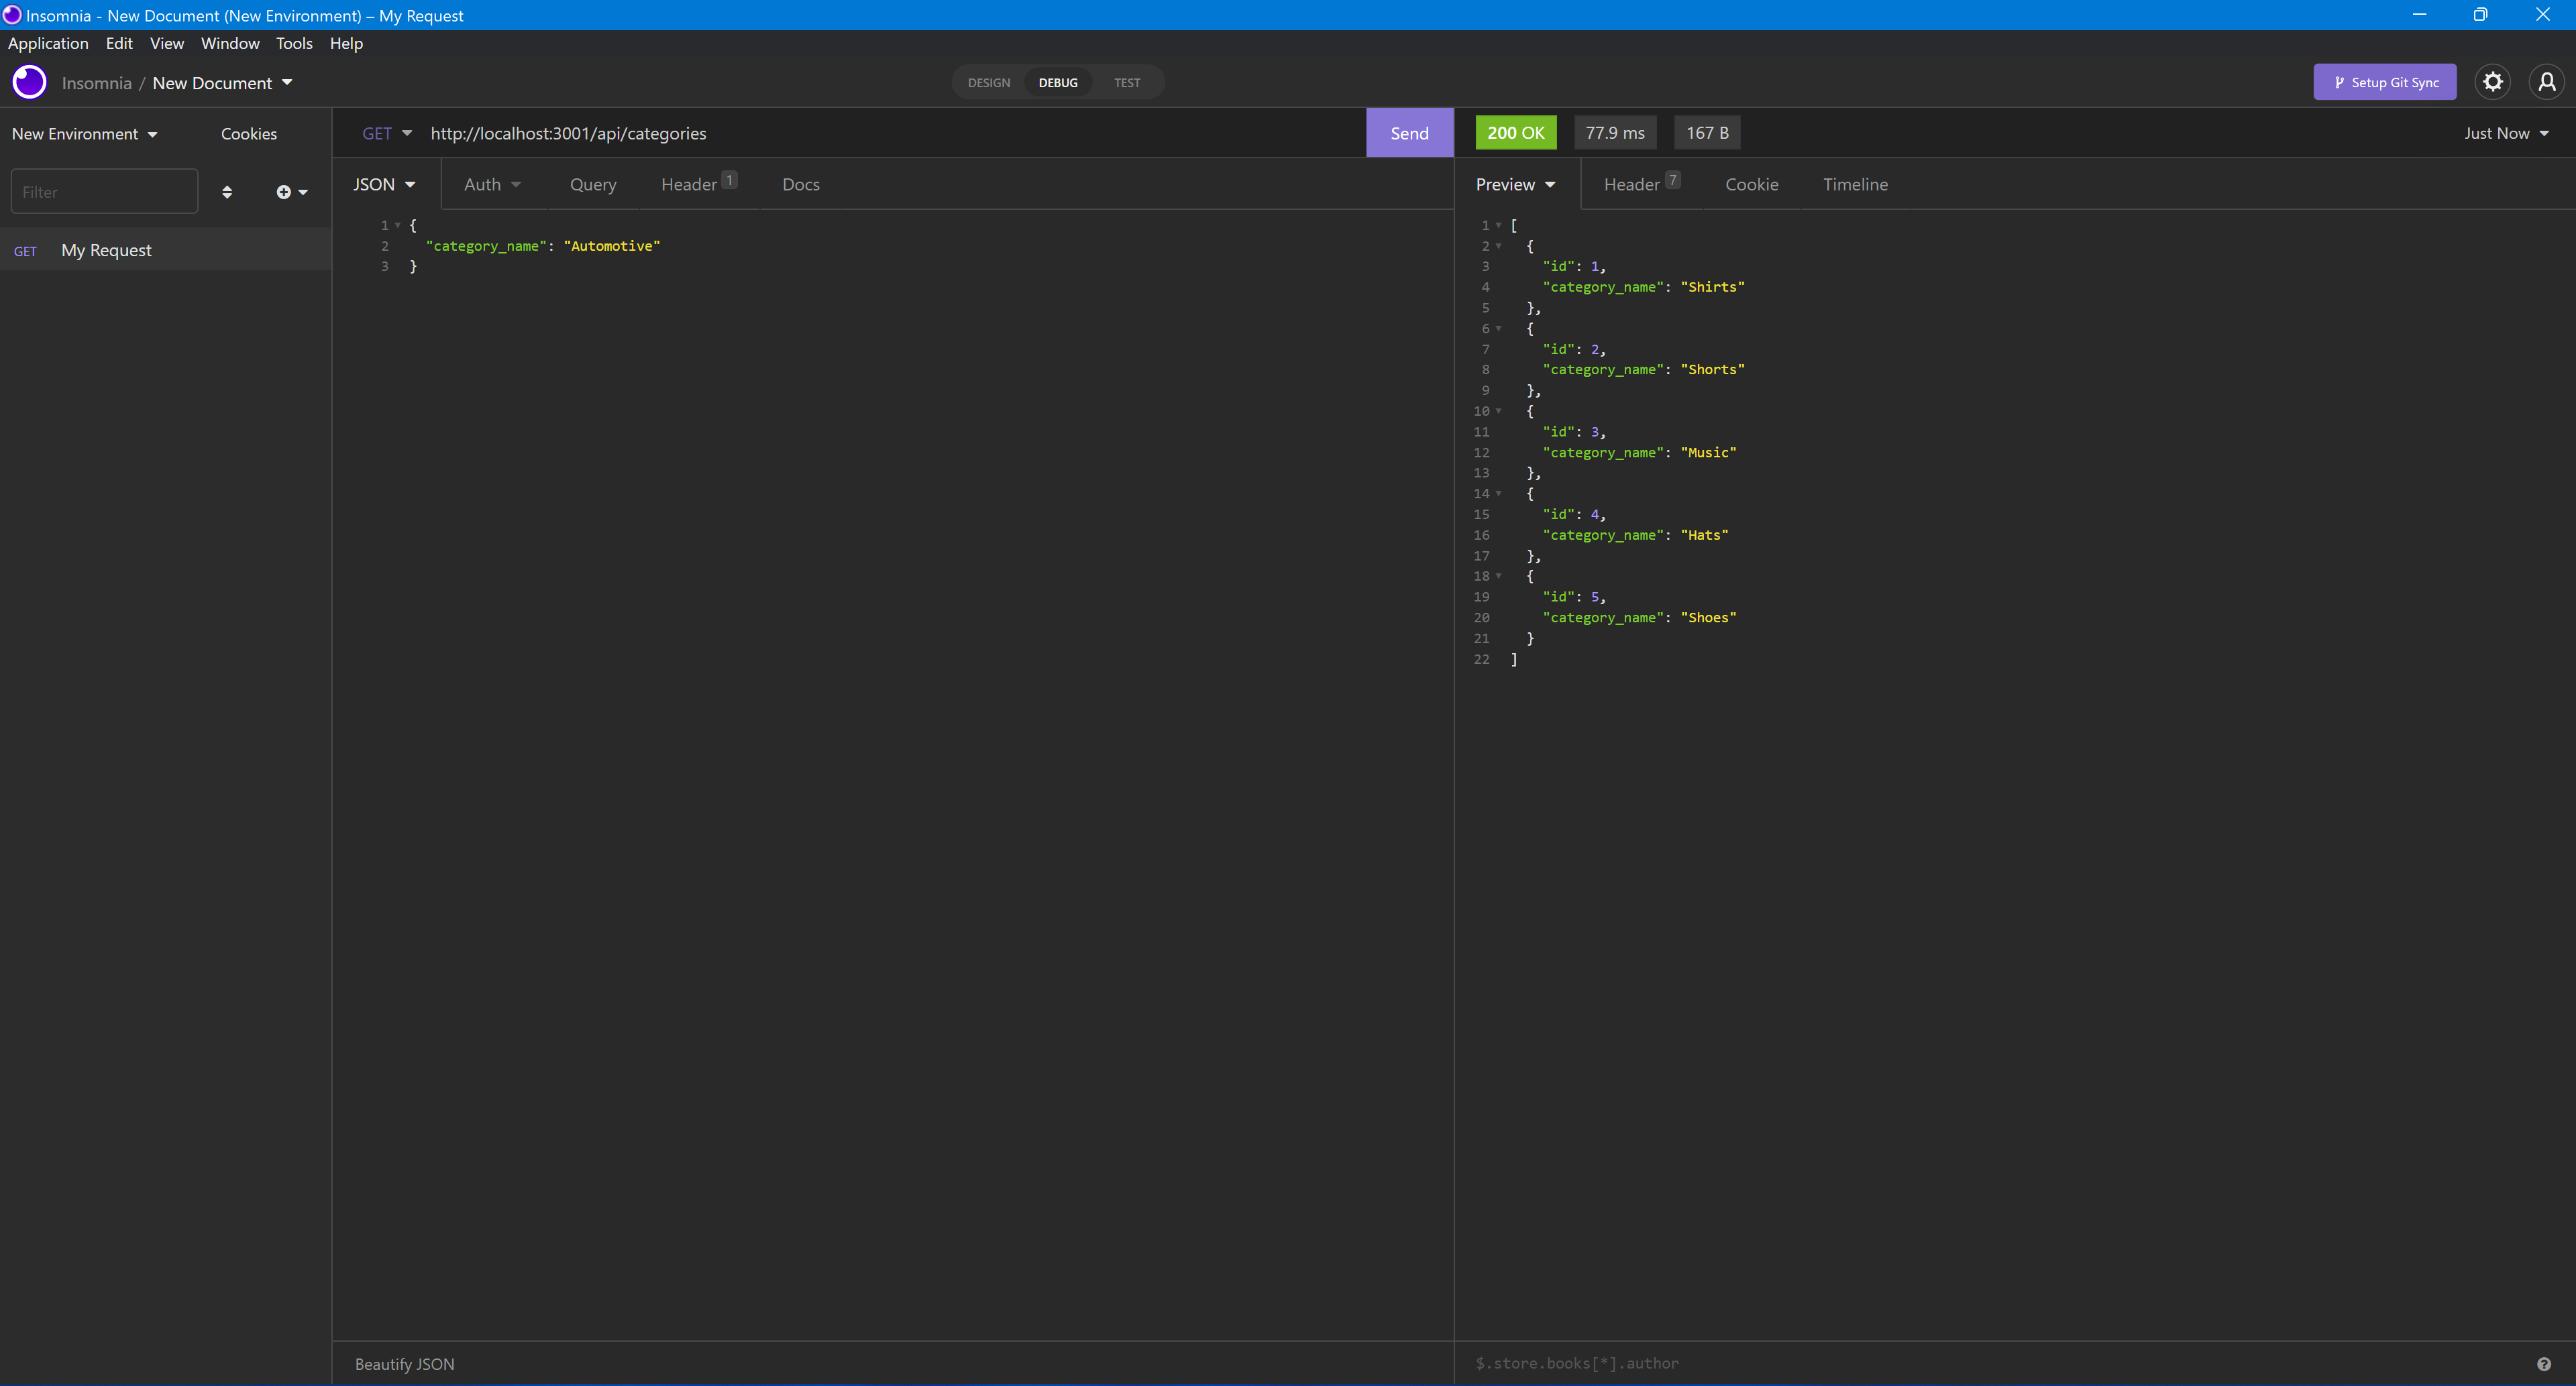Click the Send button
Screen dimensions: 2576x1386
point(1409,132)
